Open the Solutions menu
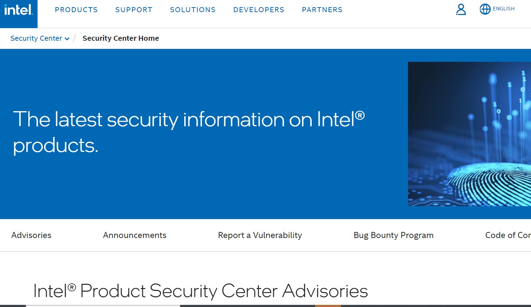The image size is (531, 307). pyautogui.click(x=193, y=10)
